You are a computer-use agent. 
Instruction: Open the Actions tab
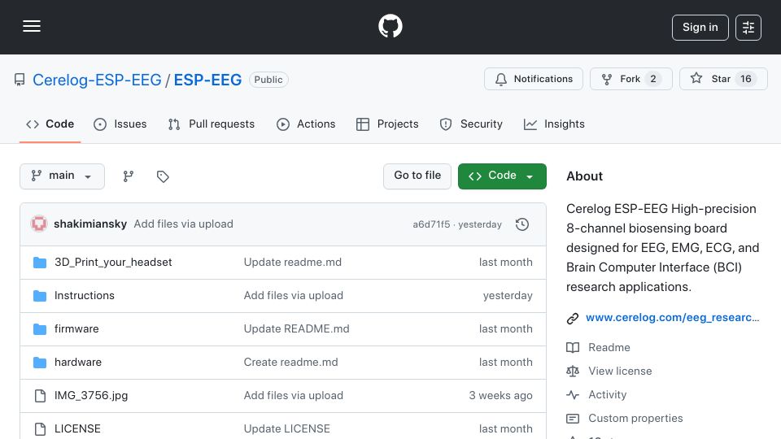point(306,124)
